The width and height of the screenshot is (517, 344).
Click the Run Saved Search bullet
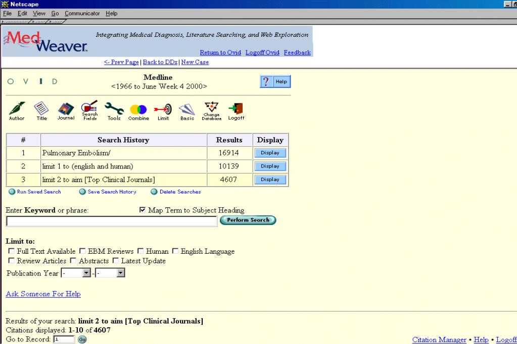12,192
